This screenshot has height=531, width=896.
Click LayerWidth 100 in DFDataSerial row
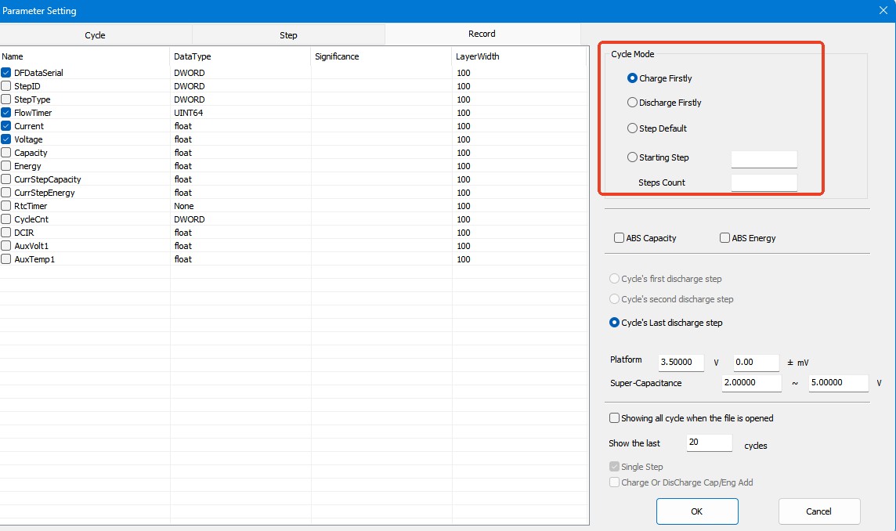464,73
